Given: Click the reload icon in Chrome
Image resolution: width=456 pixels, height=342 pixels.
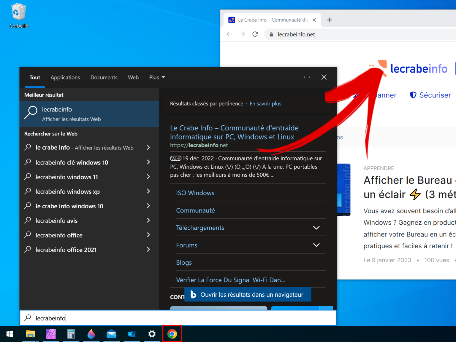Looking at the screenshot, I should pyautogui.click(x=255, y=34).
